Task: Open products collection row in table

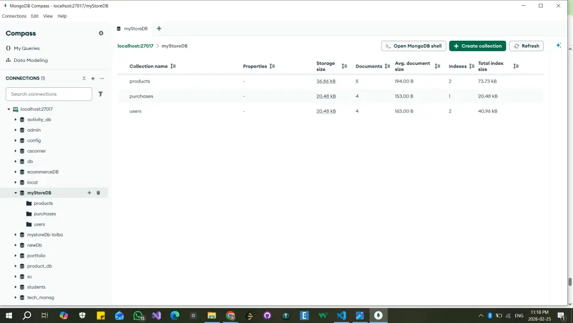Action: click(331, 81)
